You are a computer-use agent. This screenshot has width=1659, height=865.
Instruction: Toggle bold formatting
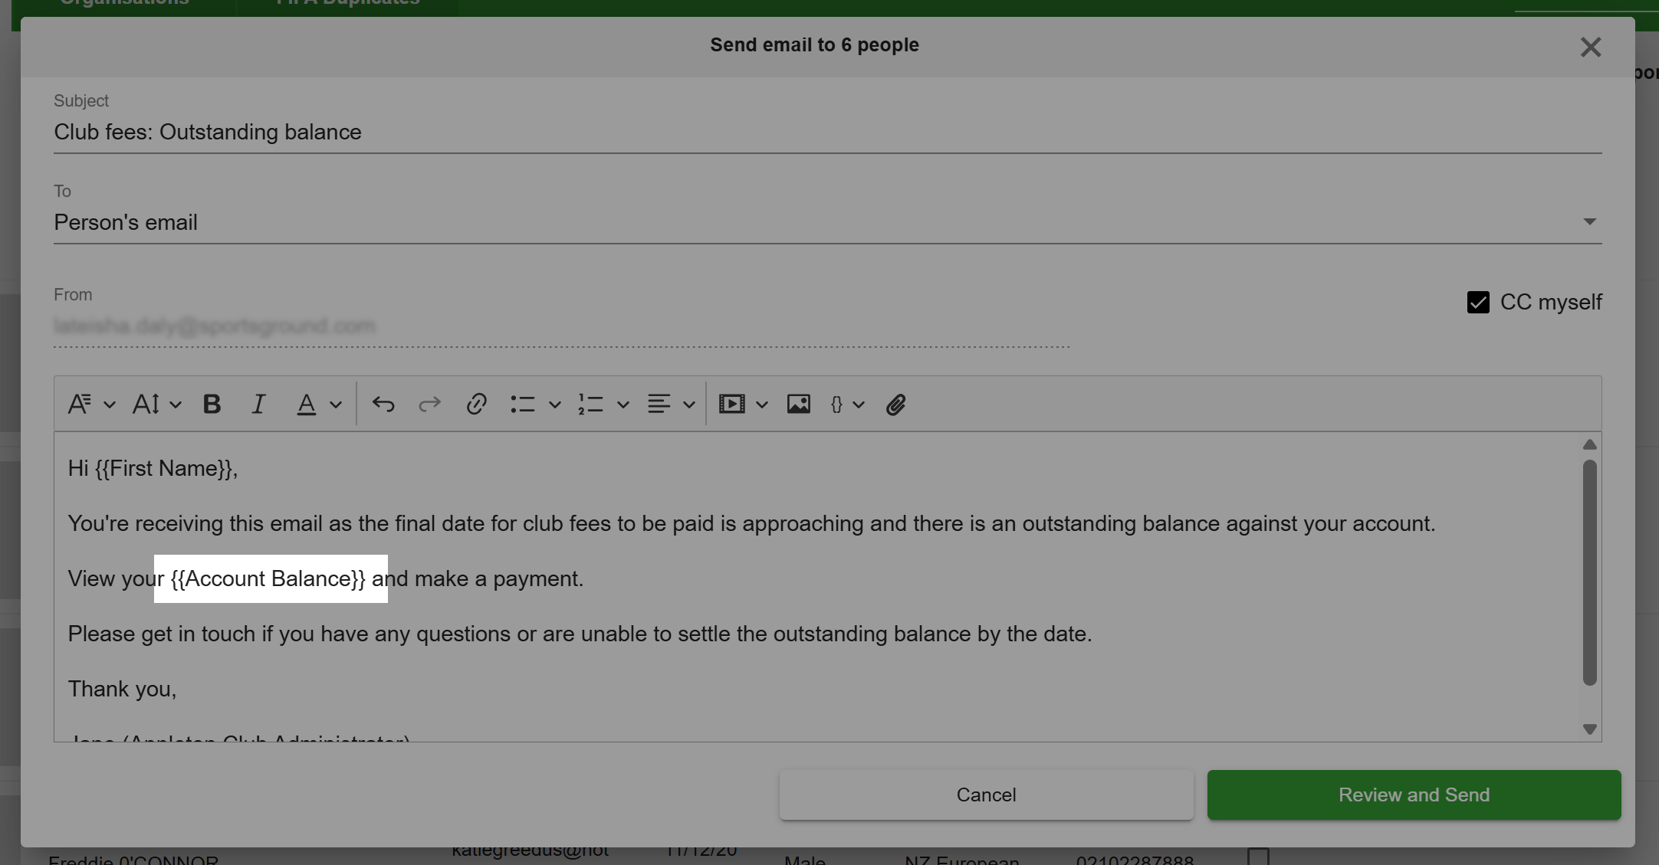[x=212, y=404]
